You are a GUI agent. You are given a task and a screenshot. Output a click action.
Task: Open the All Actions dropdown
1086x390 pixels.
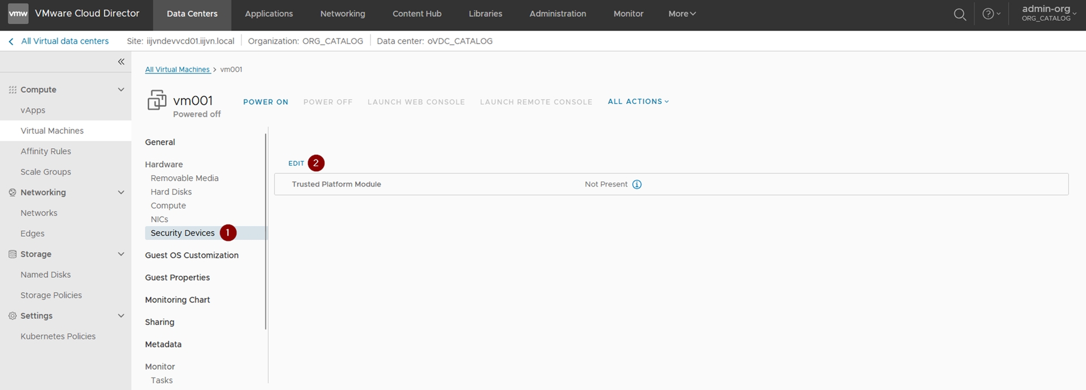click(x=638, y=102)
